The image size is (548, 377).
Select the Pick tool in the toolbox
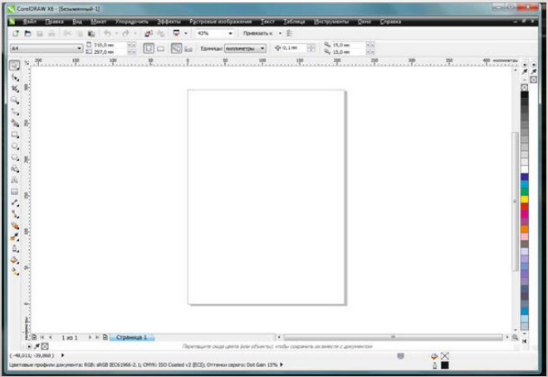(x=14, y=66)
